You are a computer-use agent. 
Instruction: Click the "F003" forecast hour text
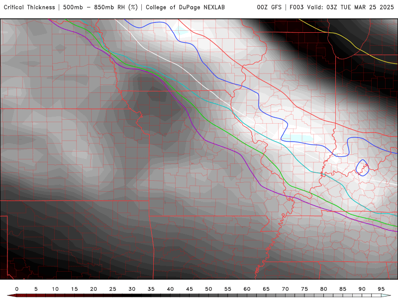coord(297,7)
